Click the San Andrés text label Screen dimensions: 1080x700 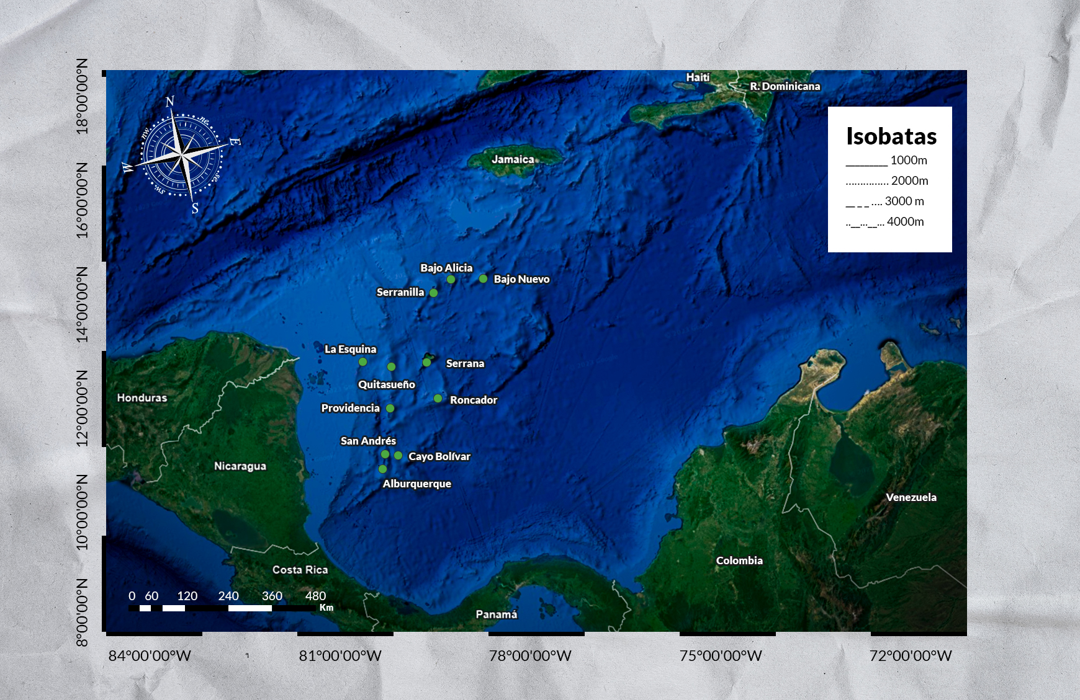tap(368, 441)
